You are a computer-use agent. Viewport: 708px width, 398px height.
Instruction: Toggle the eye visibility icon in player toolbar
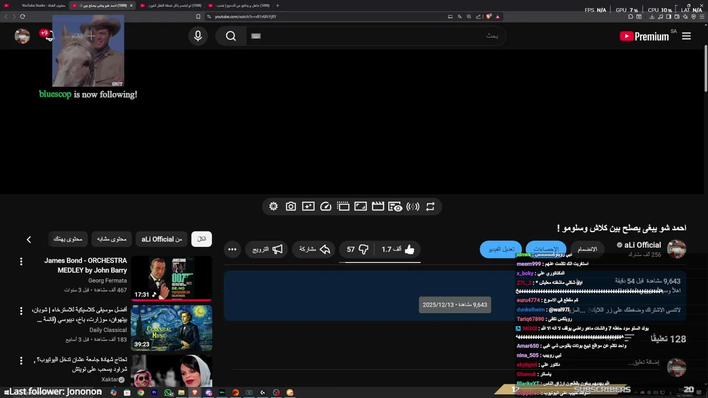click(395, 206)
